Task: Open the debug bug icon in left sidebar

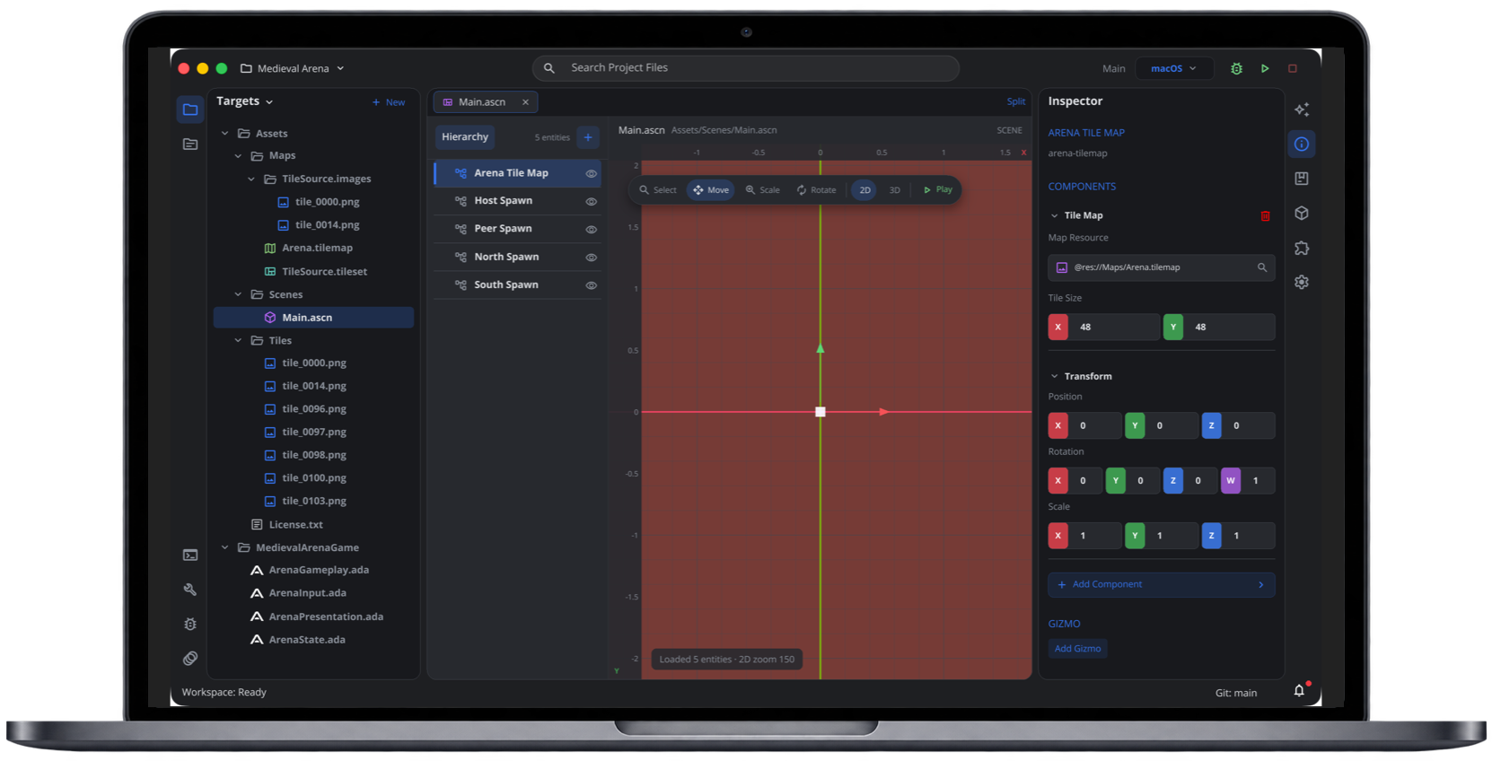Action: [190, 624]
